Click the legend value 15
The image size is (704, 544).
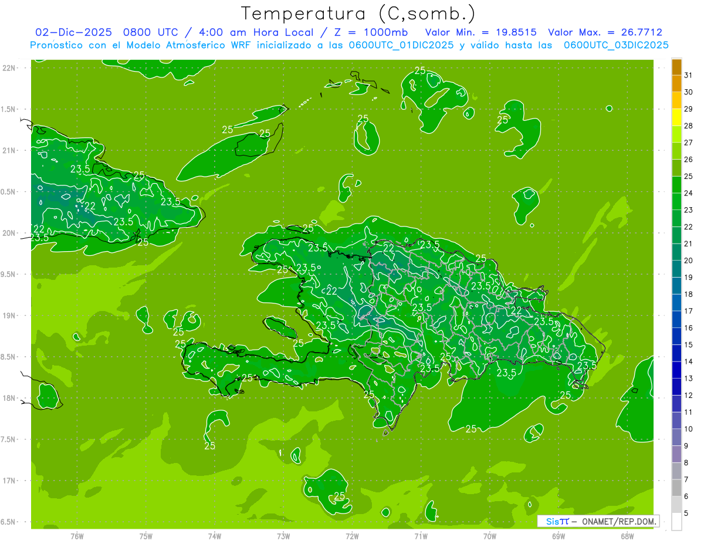click(x=688, y=344)
